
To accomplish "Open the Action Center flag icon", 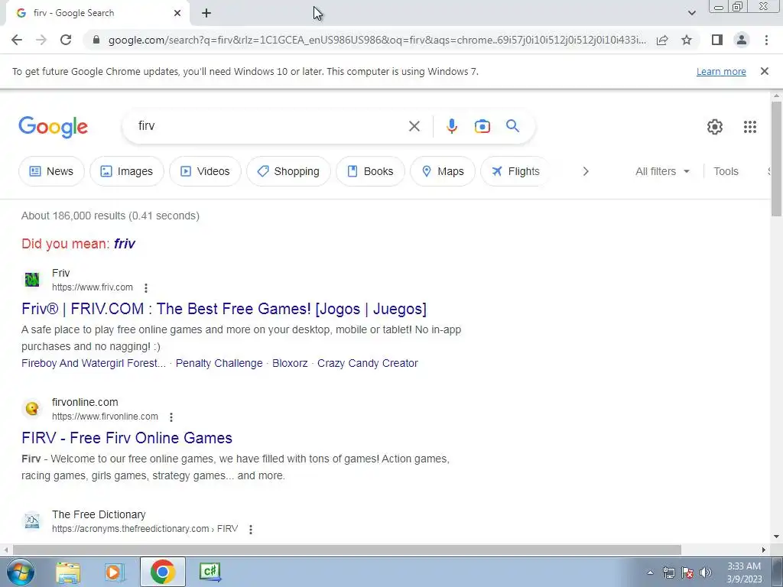I will click(687, 573).
